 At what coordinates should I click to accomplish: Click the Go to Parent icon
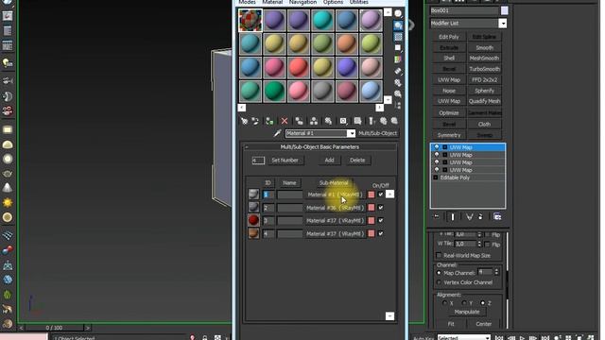pyautogui.click(x=383, y=121)
